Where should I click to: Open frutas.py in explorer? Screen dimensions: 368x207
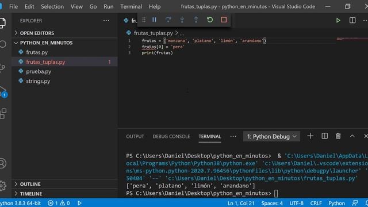point(64,52)
